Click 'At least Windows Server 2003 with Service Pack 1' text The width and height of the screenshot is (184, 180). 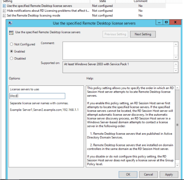pos(96,64)
